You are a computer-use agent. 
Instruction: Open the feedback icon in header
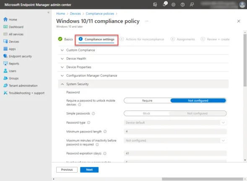(192, 5)
